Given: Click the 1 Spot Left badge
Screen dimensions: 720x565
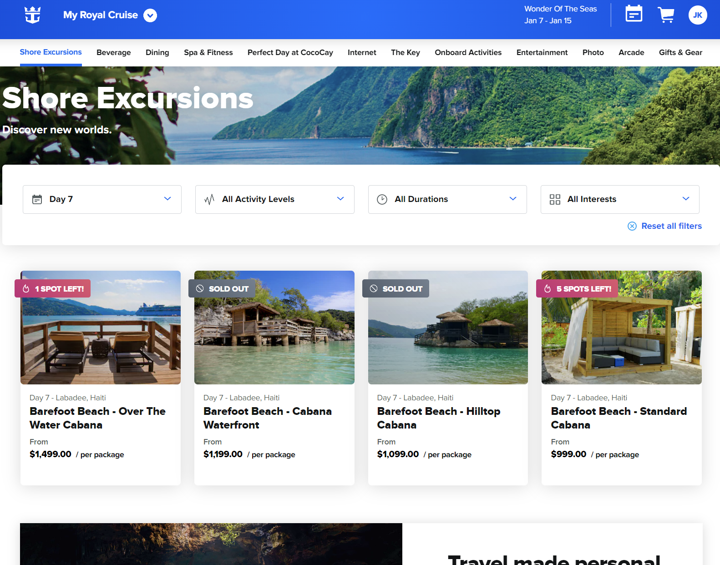Looking at the screenshot, I should 53,289.
